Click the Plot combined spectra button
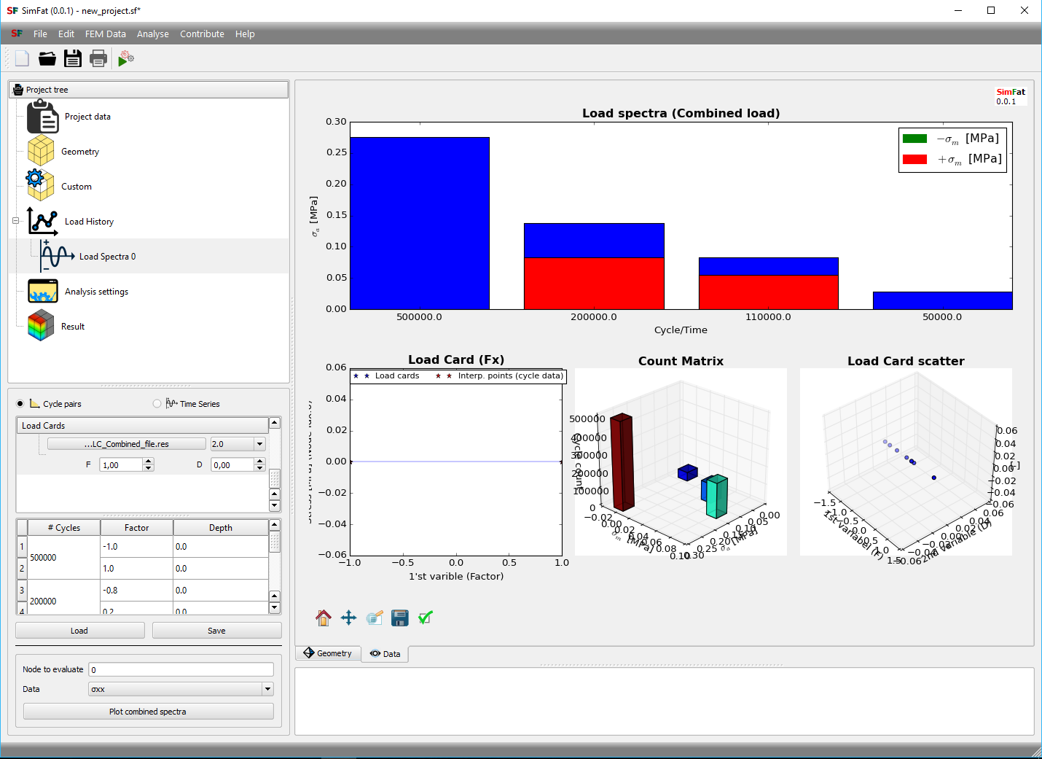The width and height of the screenshot is (1042, 759). click(148, 712)
